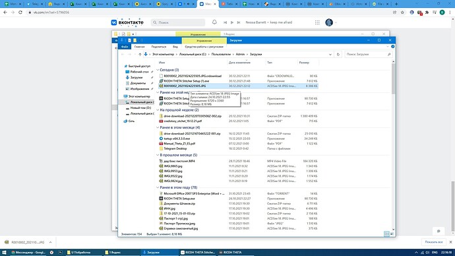Bookmark this page with the star

(402, 12)
